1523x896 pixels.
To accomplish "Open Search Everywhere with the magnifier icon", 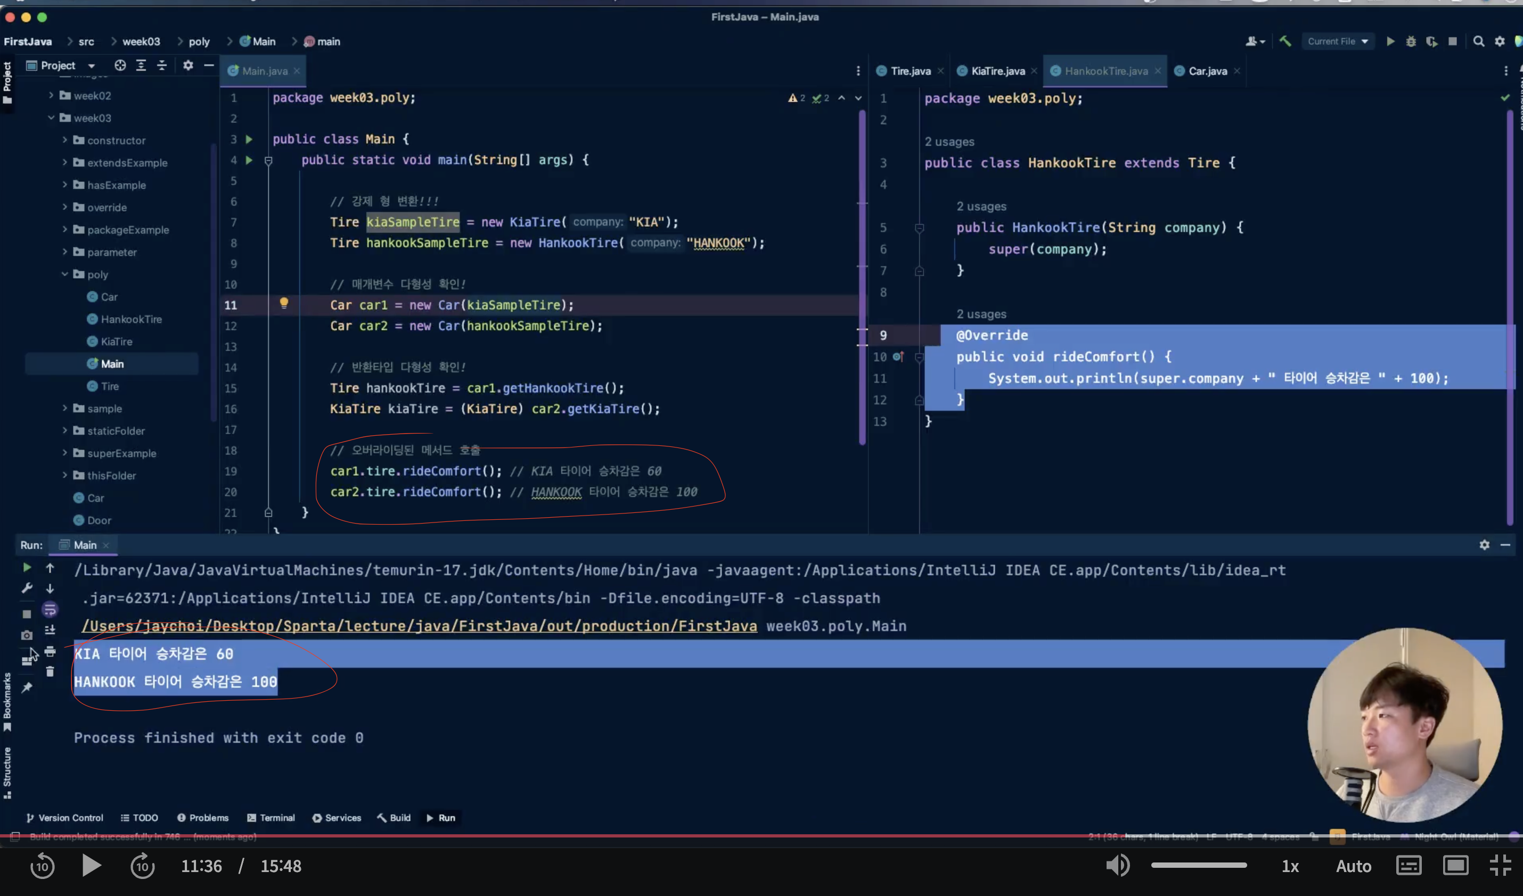I will (x=1478, y=41).
